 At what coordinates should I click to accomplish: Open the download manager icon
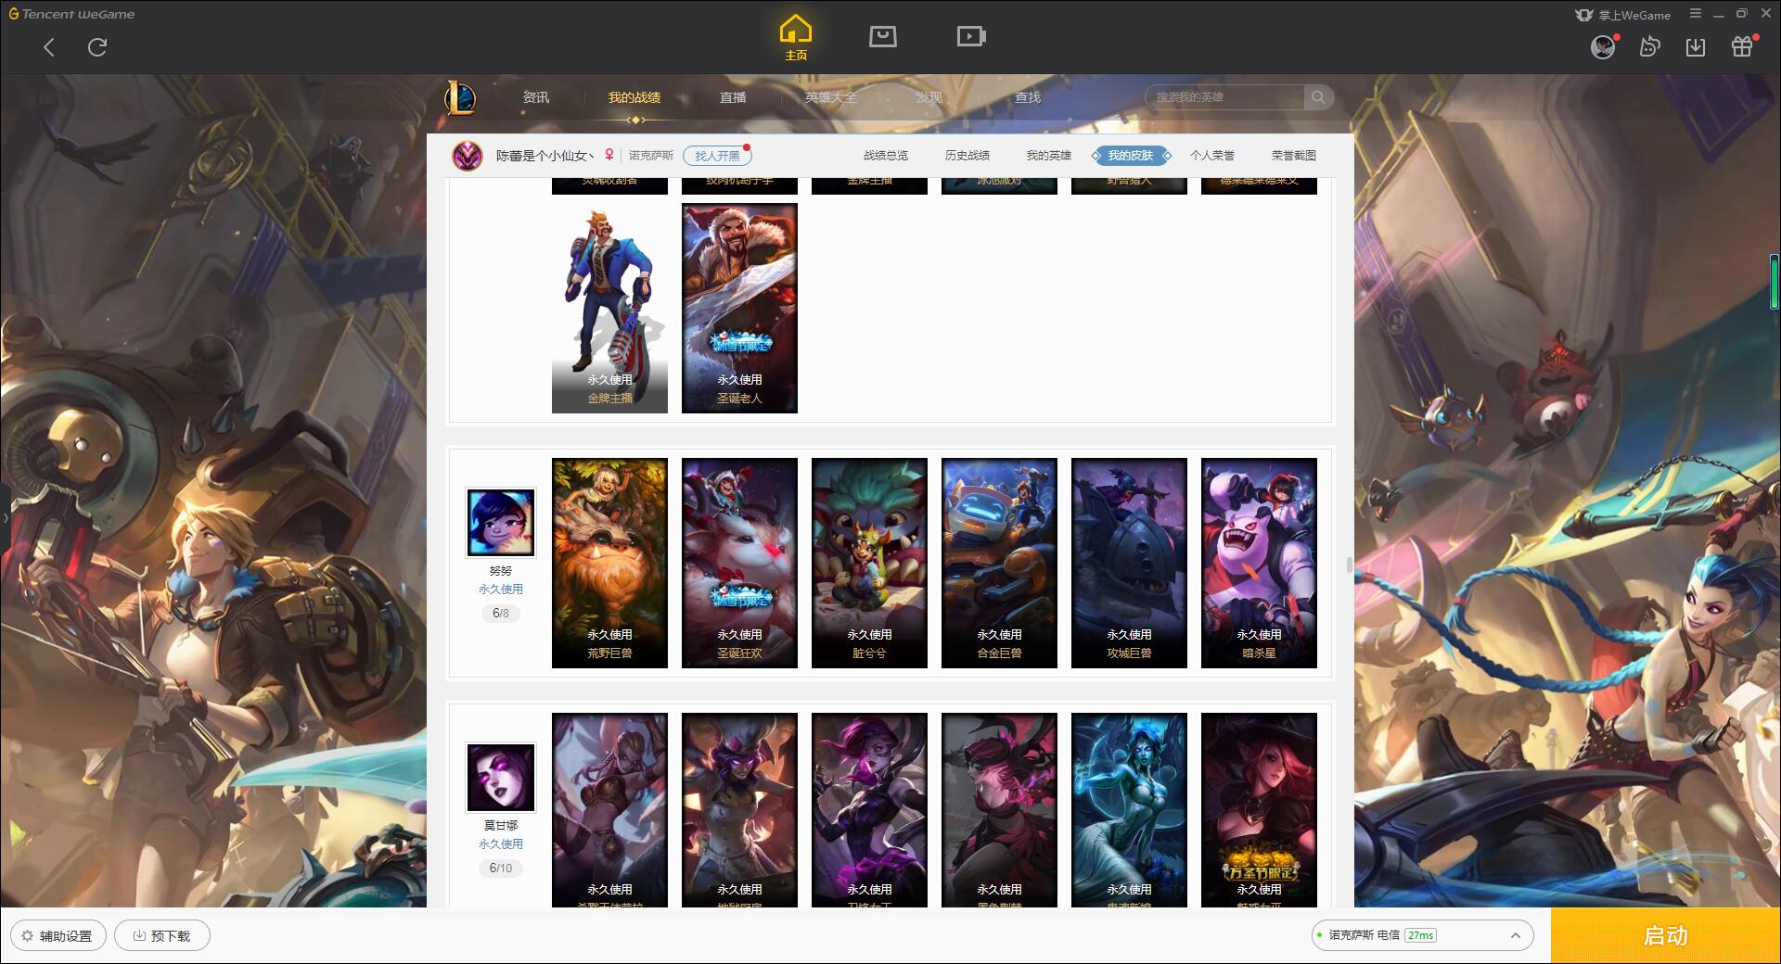pos(1696,47)
